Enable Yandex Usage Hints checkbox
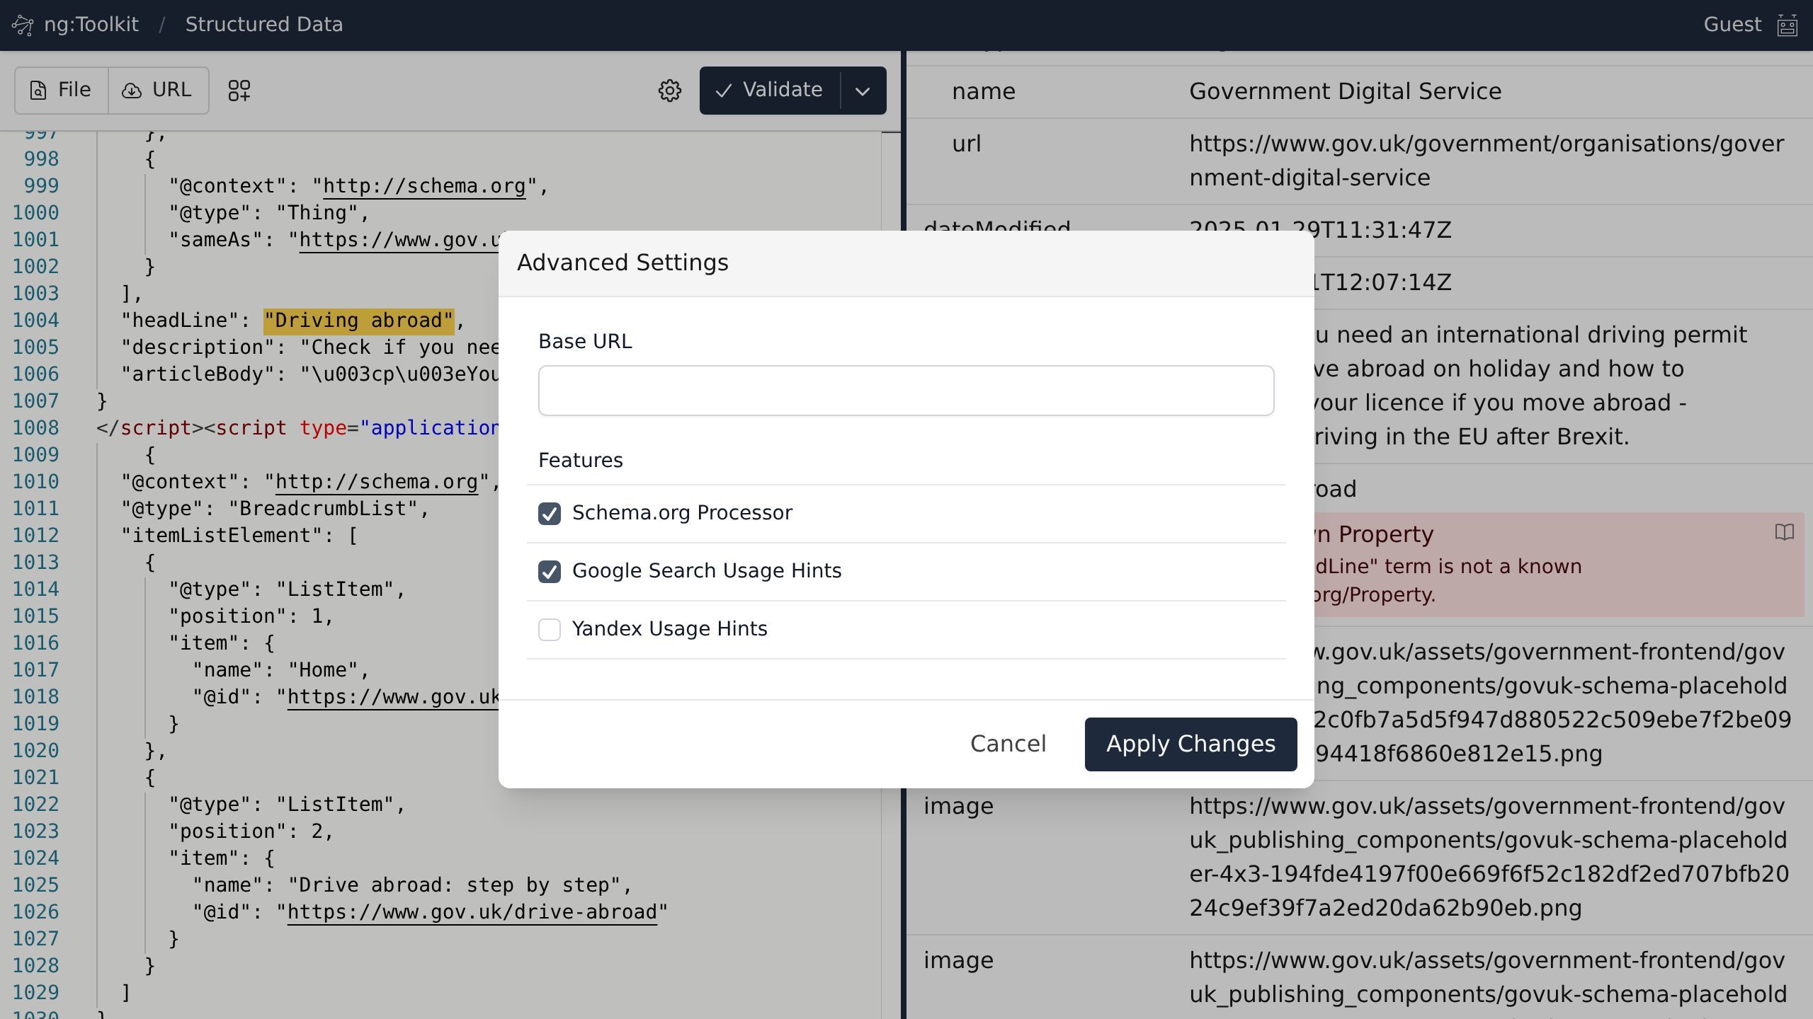Image resolution: width=1813 pixels, height=1019 pixels. pos(549,630)
